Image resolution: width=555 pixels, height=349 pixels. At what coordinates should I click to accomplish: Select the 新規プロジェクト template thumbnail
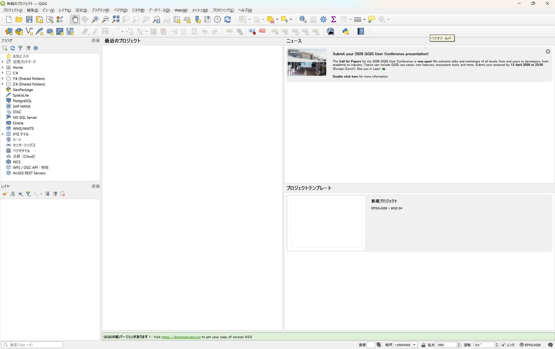tap(326, 223)
